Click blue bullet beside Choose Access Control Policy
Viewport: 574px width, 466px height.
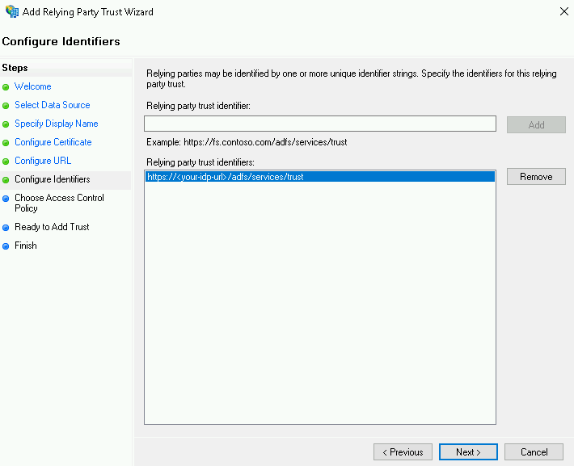pyautogui.click(x=6, y=199)
